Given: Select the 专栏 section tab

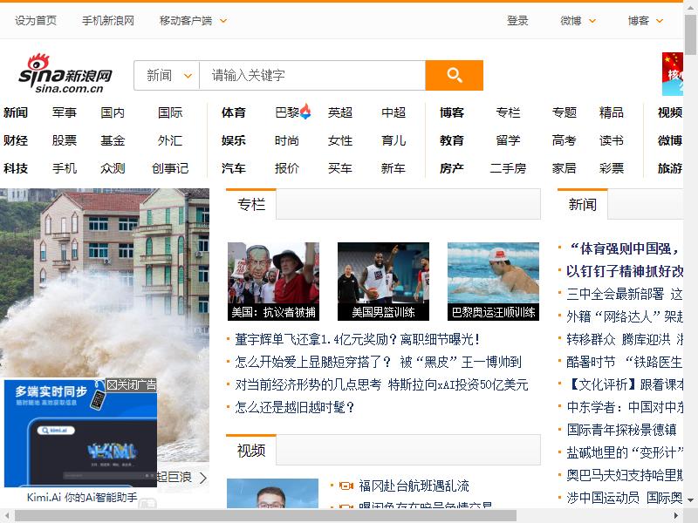Looking at the screenshot, I should click(251, 204).
